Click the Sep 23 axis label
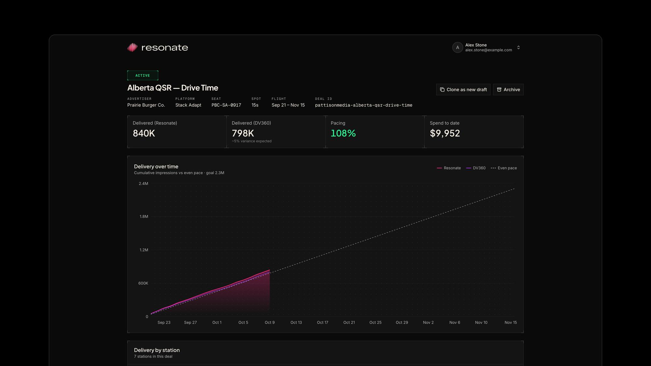The height and width of the screenshot is (366, 651). click(x=164, y=322)
